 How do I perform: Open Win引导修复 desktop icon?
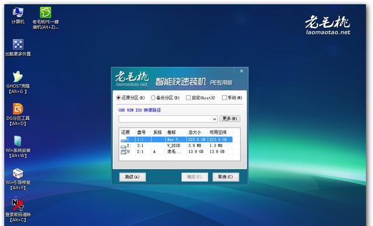tap(18, 179)
